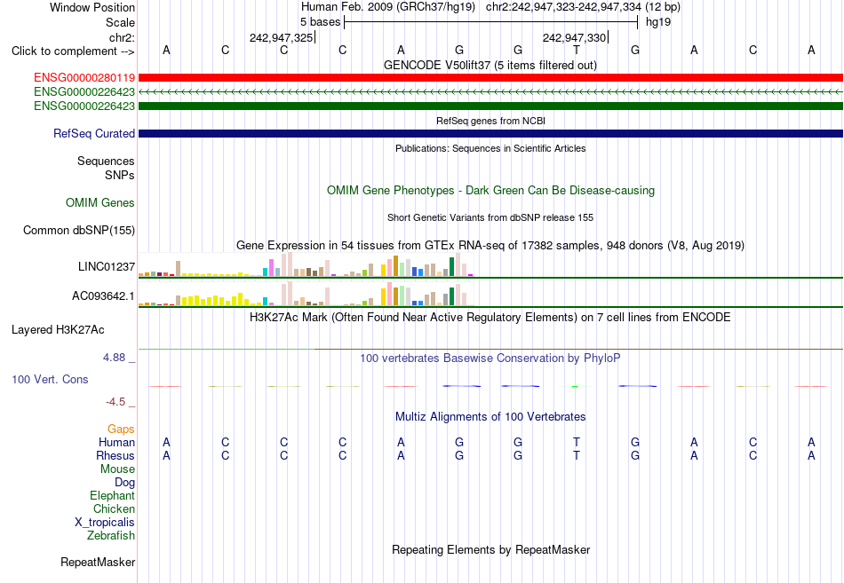Open the GTEx Gene Expression track title
The image size is (844, 583).
[490, 245]
